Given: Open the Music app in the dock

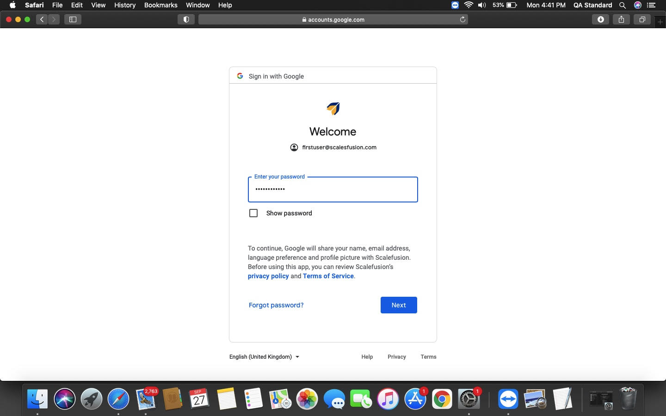Looking at the screenshot, I should (x=388, y=398).
